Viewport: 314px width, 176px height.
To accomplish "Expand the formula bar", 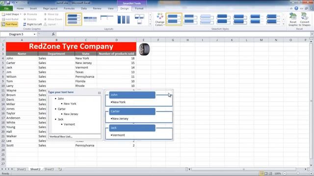I will (x=312, y=34).
